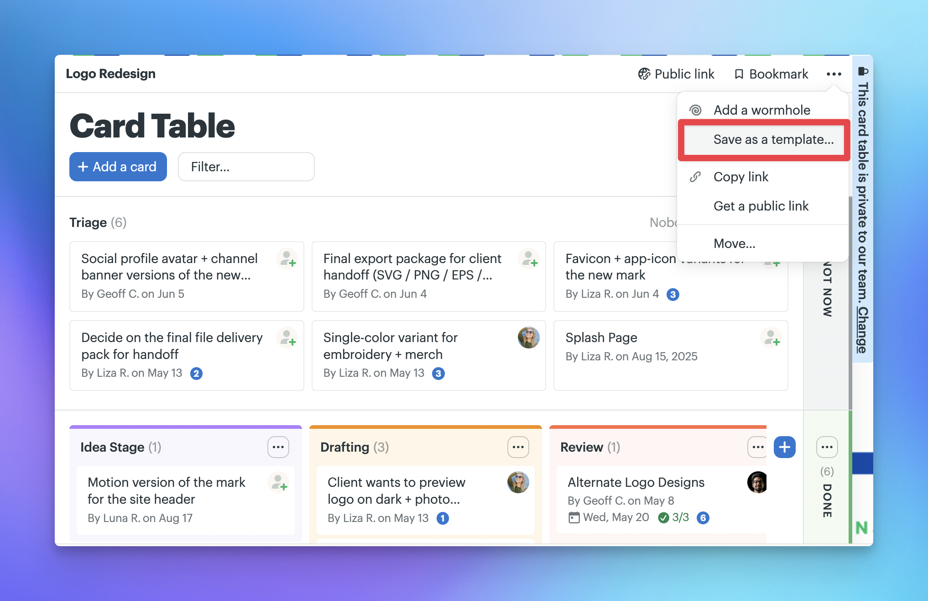Select Copy link in the menu
This screenshot has width=928, height=601.
tap(763, 177)
